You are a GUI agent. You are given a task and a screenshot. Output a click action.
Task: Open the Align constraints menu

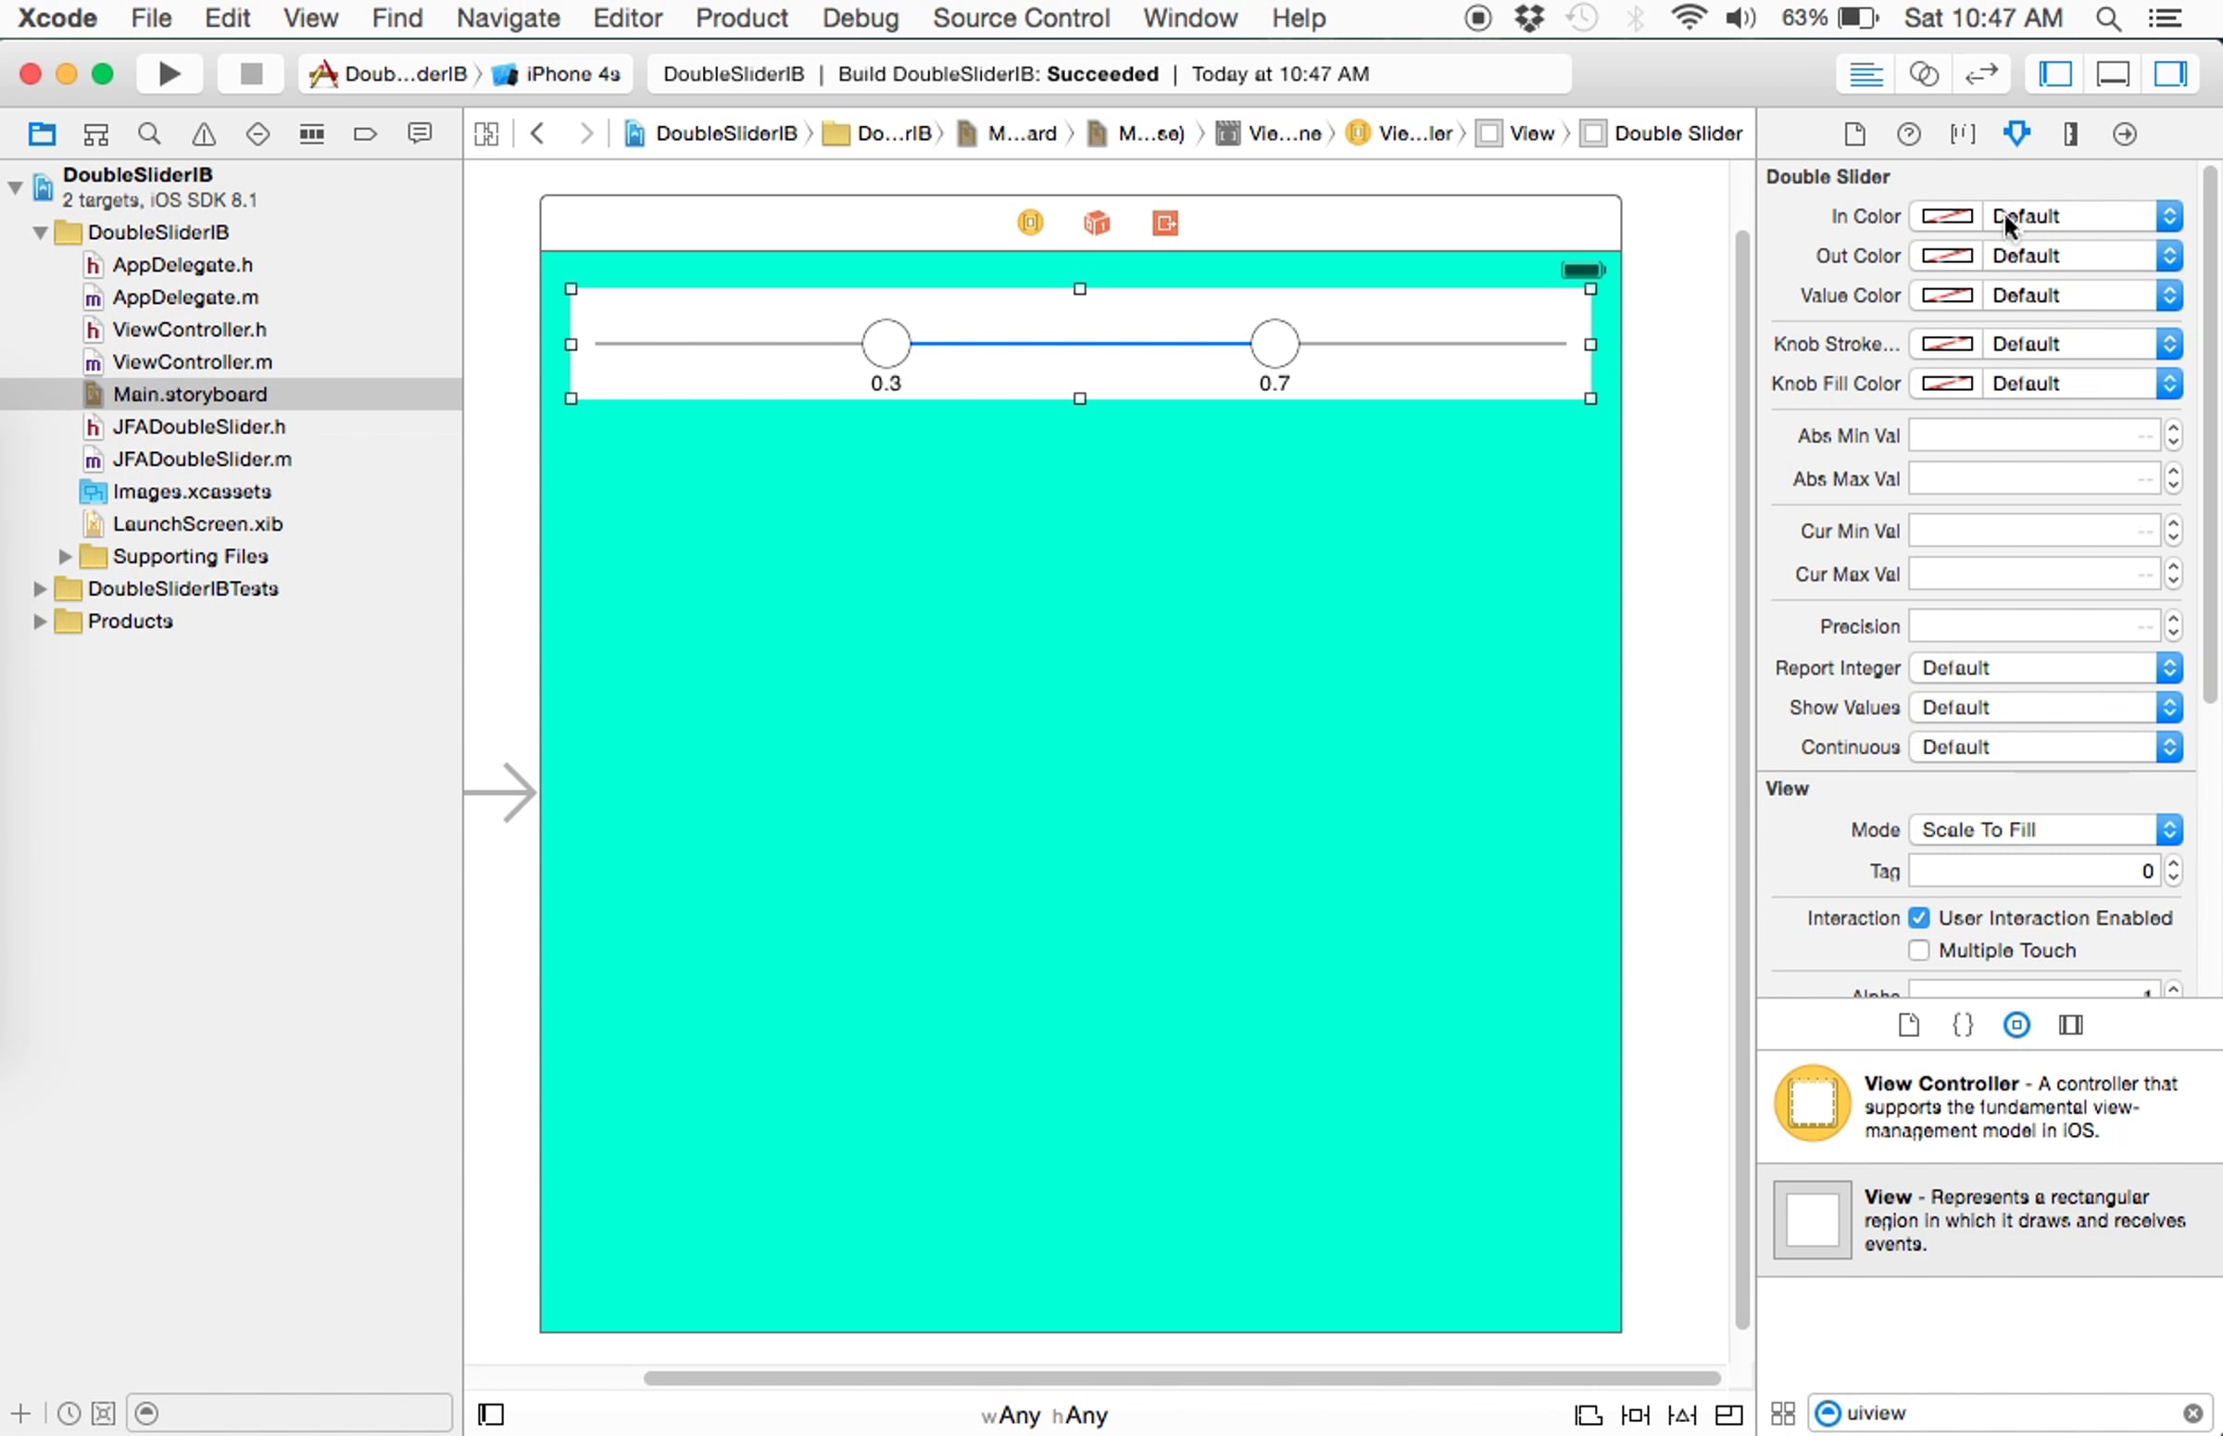point(1589,1415)
